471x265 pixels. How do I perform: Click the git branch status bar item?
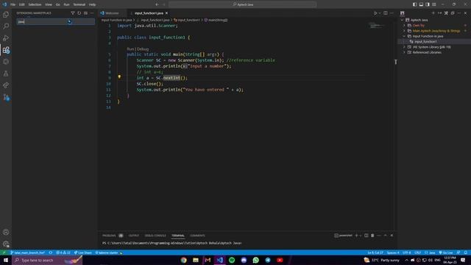(x=28, y=252)
